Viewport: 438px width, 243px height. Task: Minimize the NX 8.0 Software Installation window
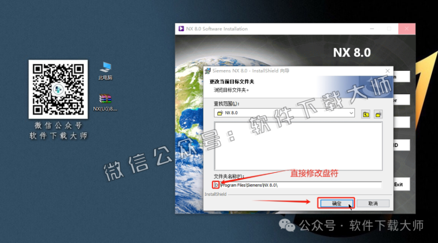(x=372, y=29)
